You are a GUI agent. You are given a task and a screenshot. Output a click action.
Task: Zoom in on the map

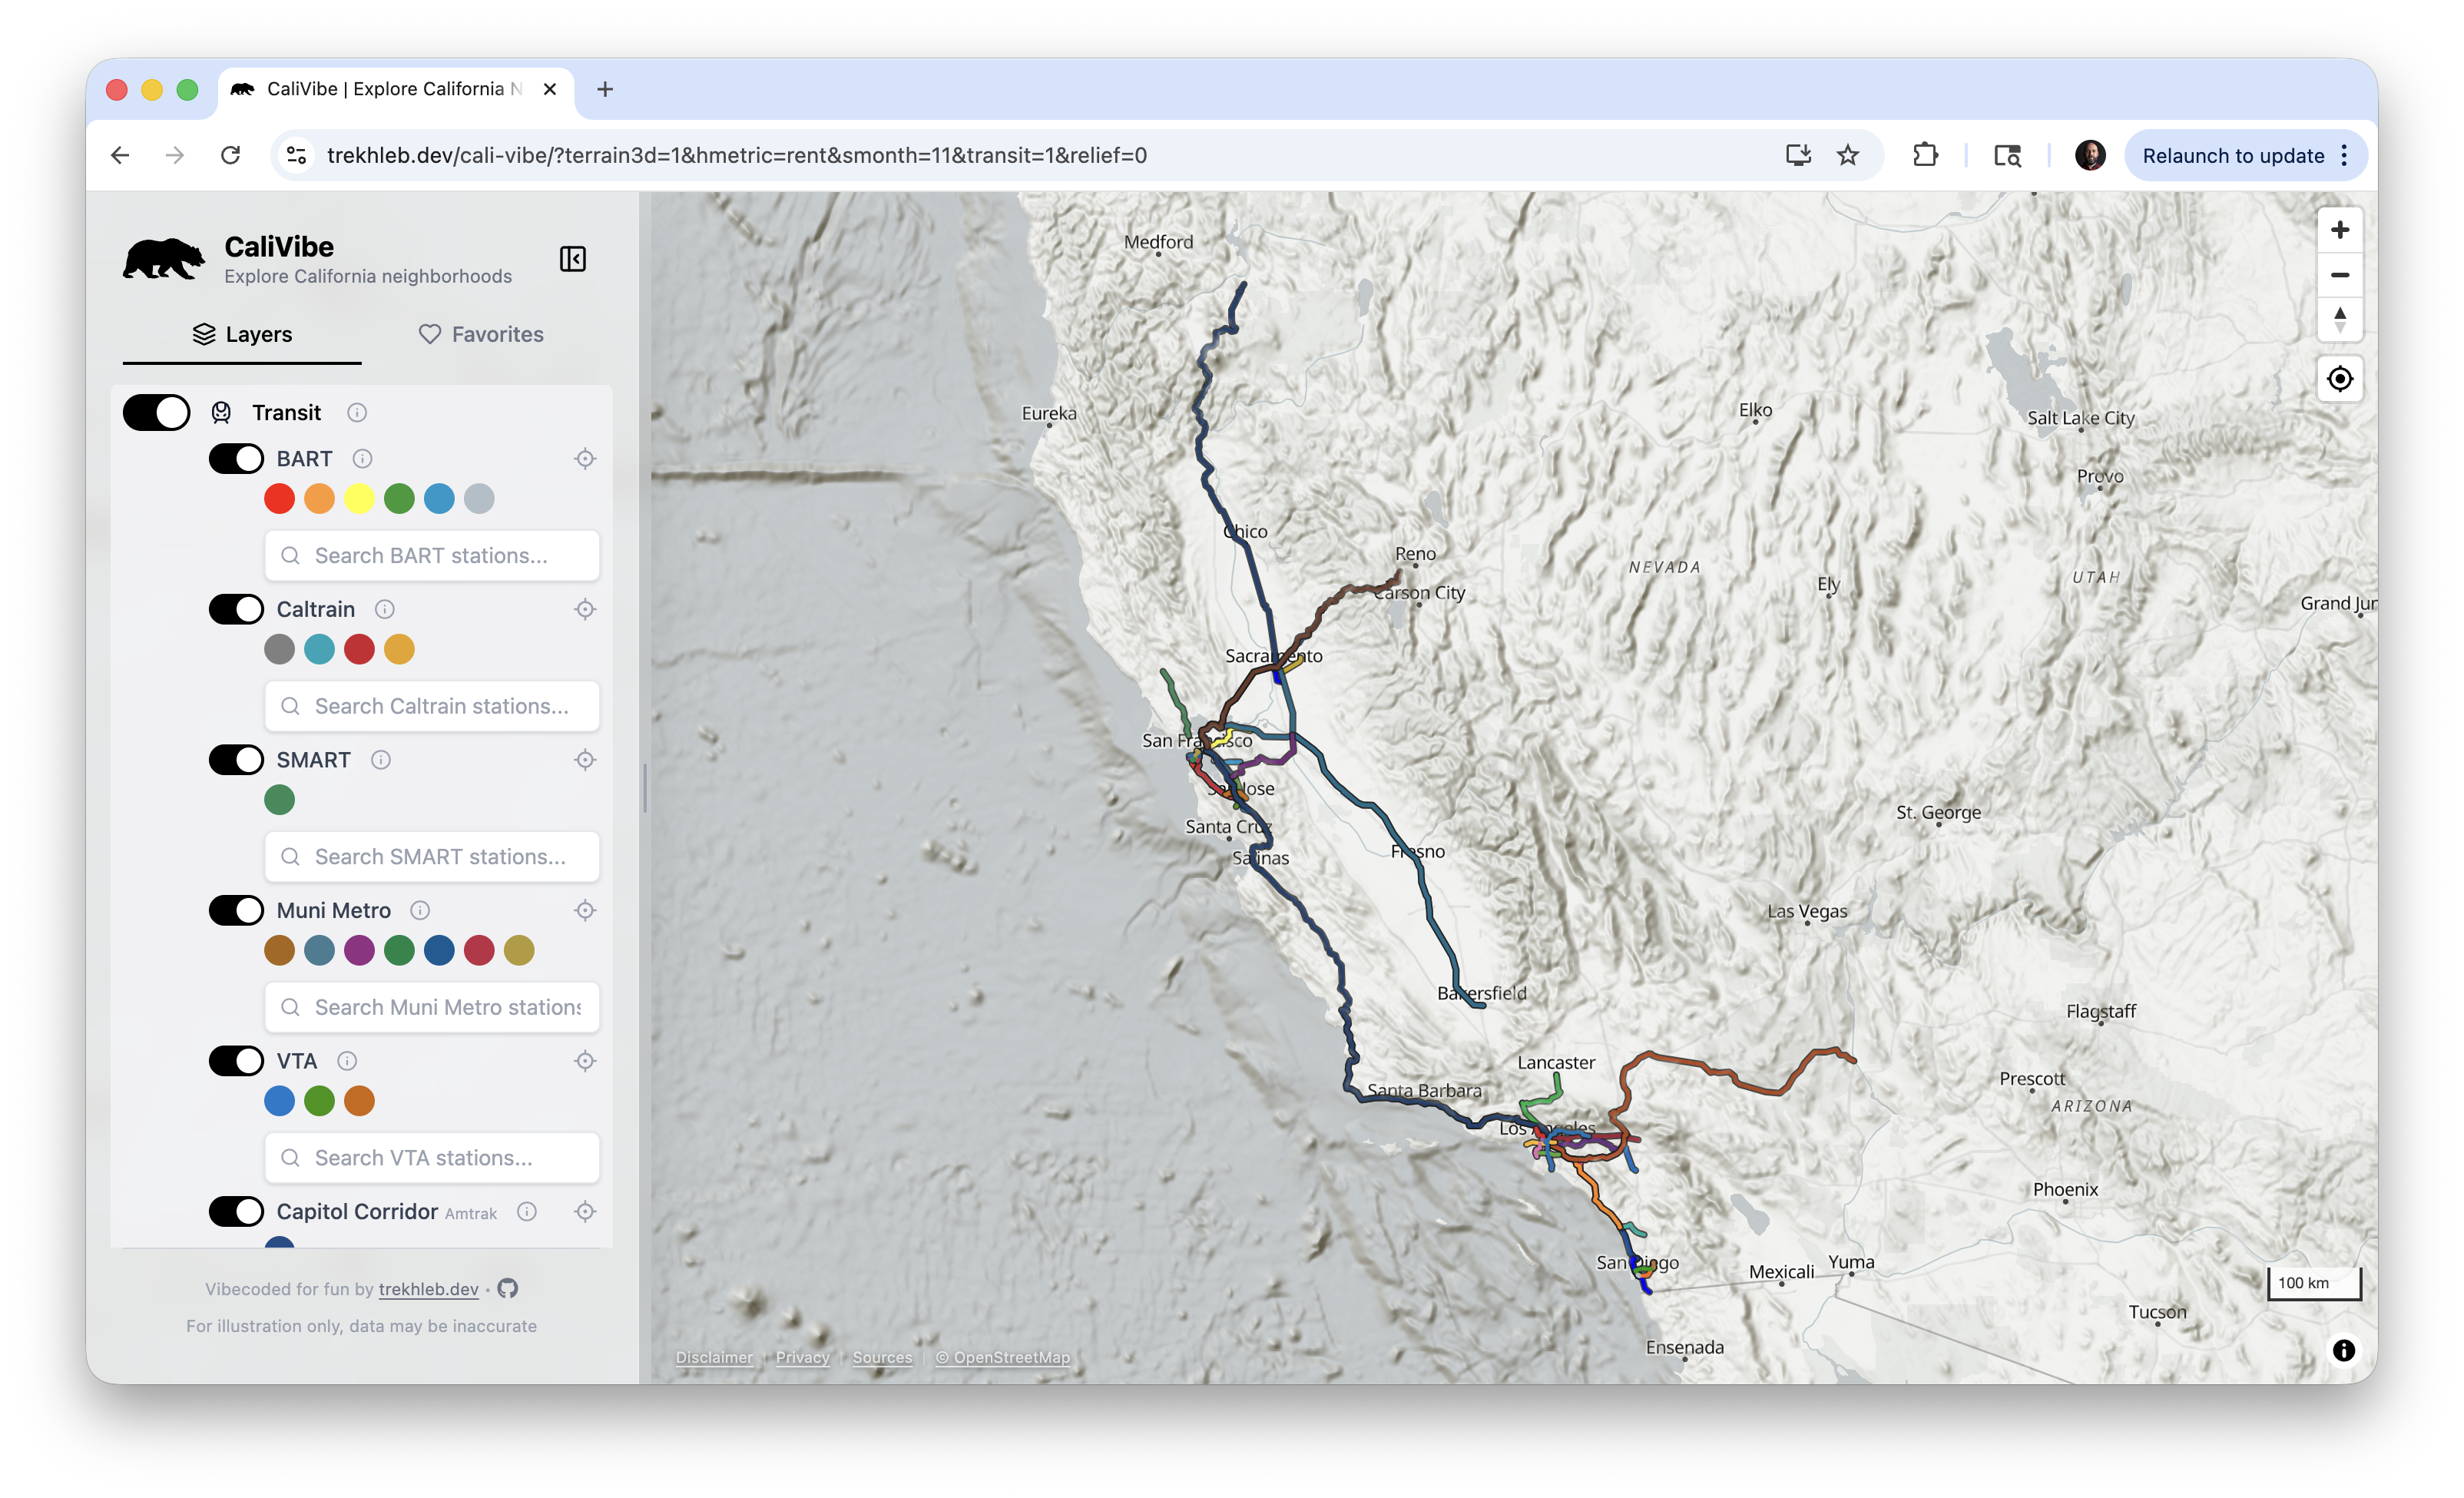point(2340,230)
